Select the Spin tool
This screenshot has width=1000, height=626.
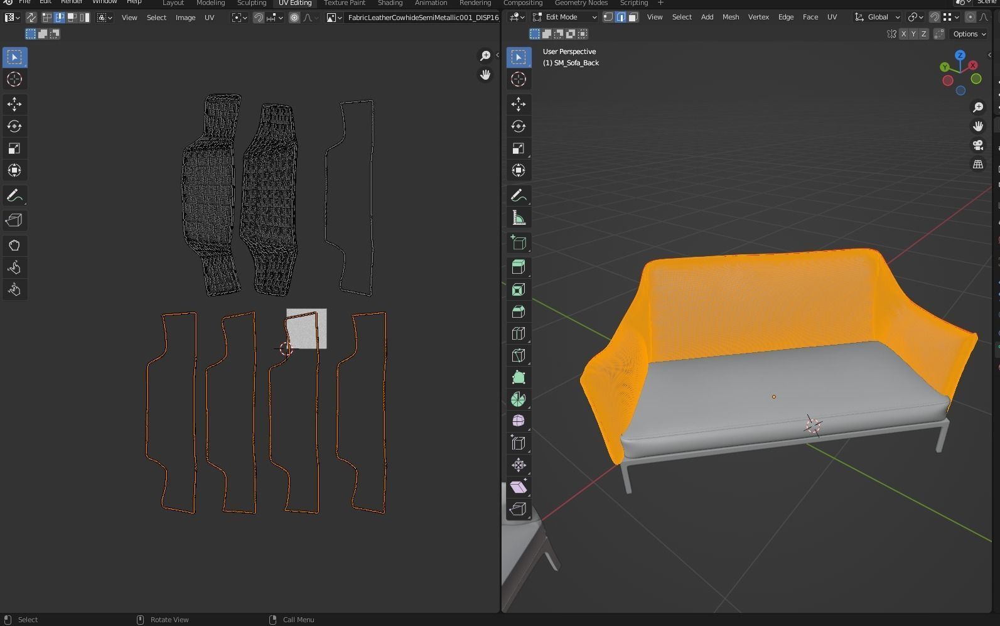click(519, 399)
